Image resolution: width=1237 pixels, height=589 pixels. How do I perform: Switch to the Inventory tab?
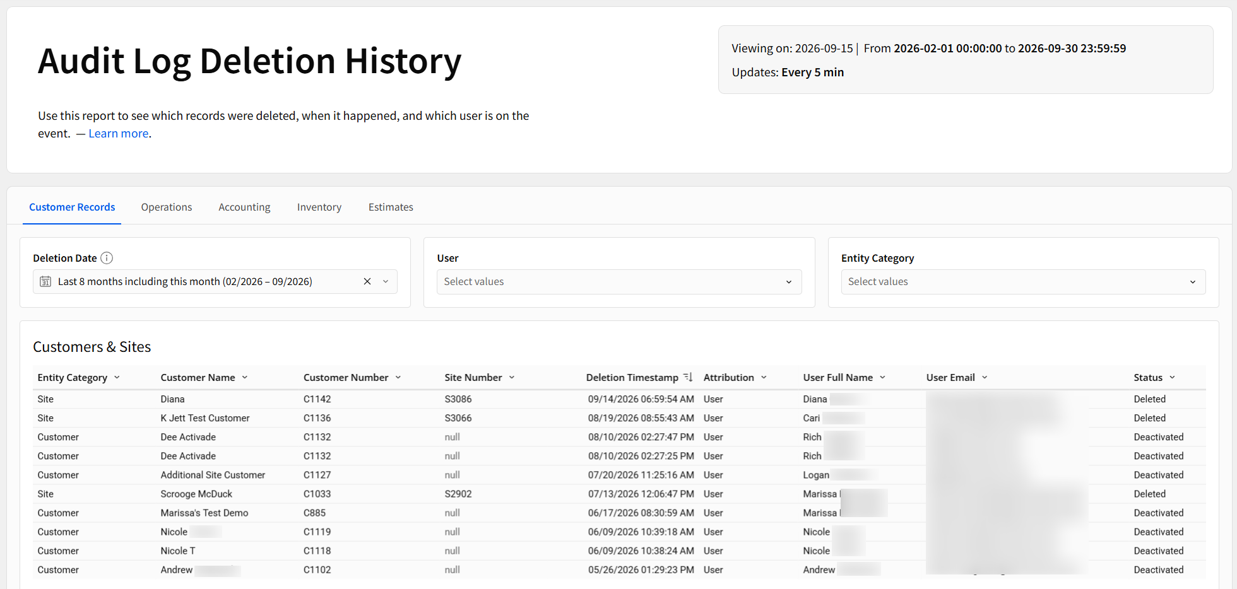click(319, 207)
